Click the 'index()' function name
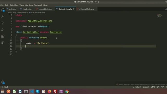The height and width of the screenshot is (94, 167). (x=44, y=38)
